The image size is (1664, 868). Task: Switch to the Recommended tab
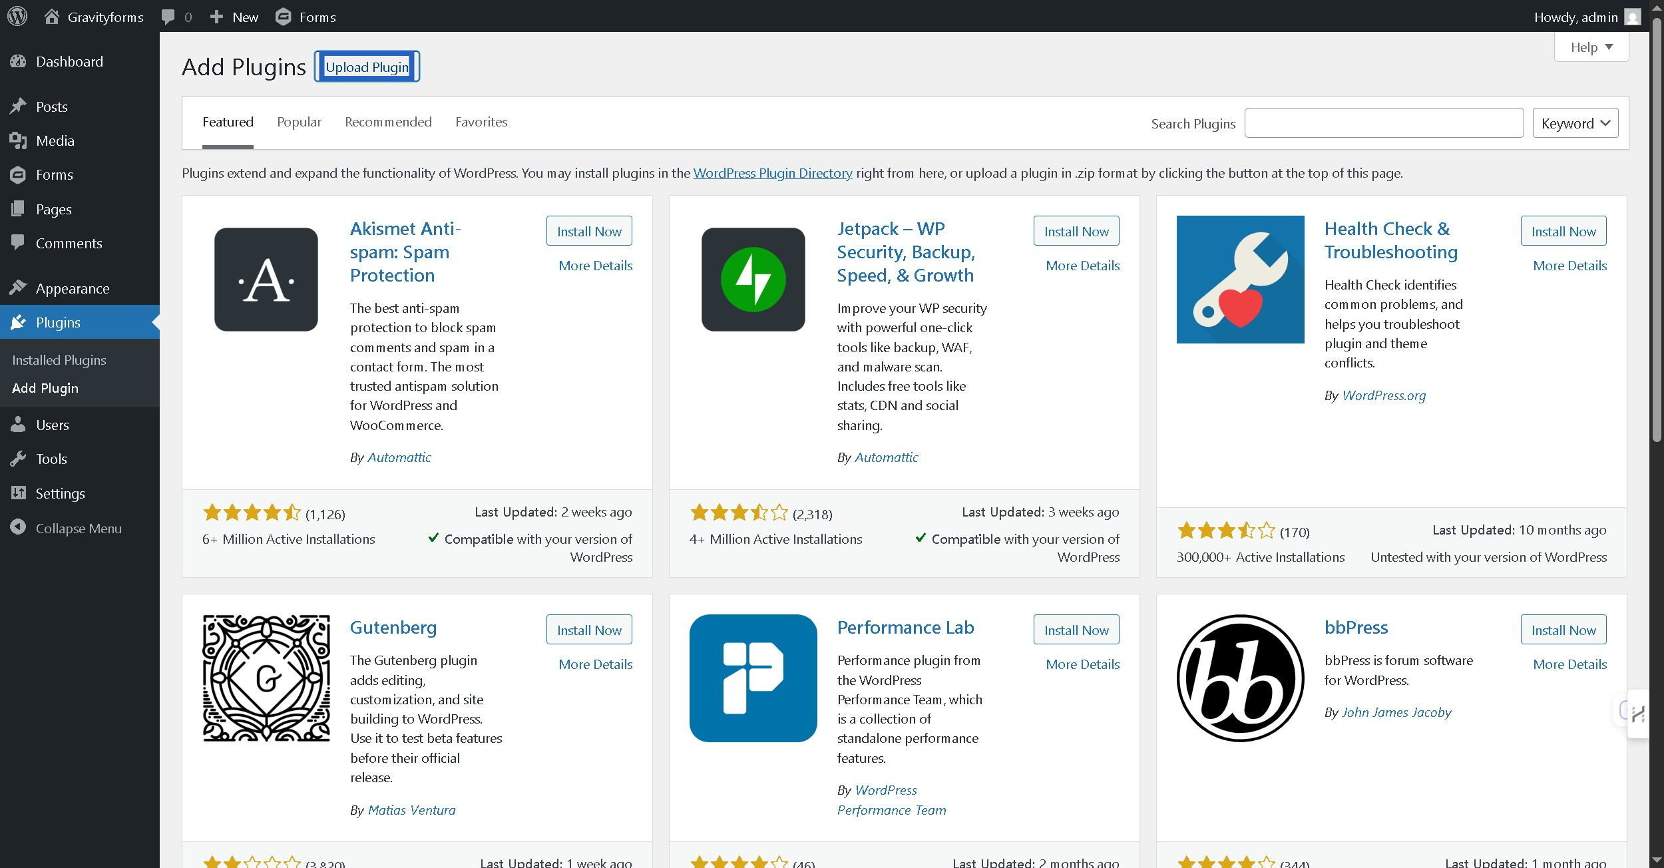pyautogui.click(x=388, y=122)
